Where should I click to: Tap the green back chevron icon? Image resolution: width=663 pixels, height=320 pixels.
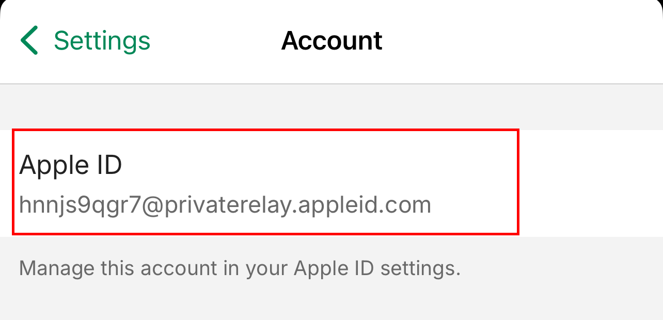(x=29, y=41)
